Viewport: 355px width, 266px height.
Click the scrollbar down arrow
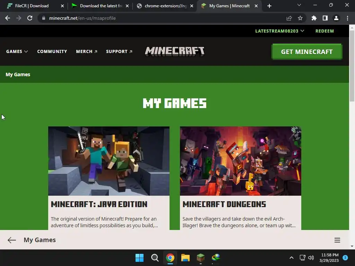pyautogui.click(x=352, y=246)
